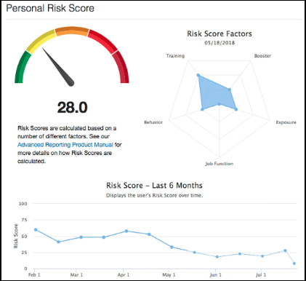Open the Advanced Reporting Product Manual link

click(x=65, y=145)
